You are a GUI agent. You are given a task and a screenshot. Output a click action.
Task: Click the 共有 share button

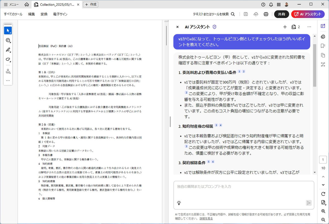pos(282,14)
